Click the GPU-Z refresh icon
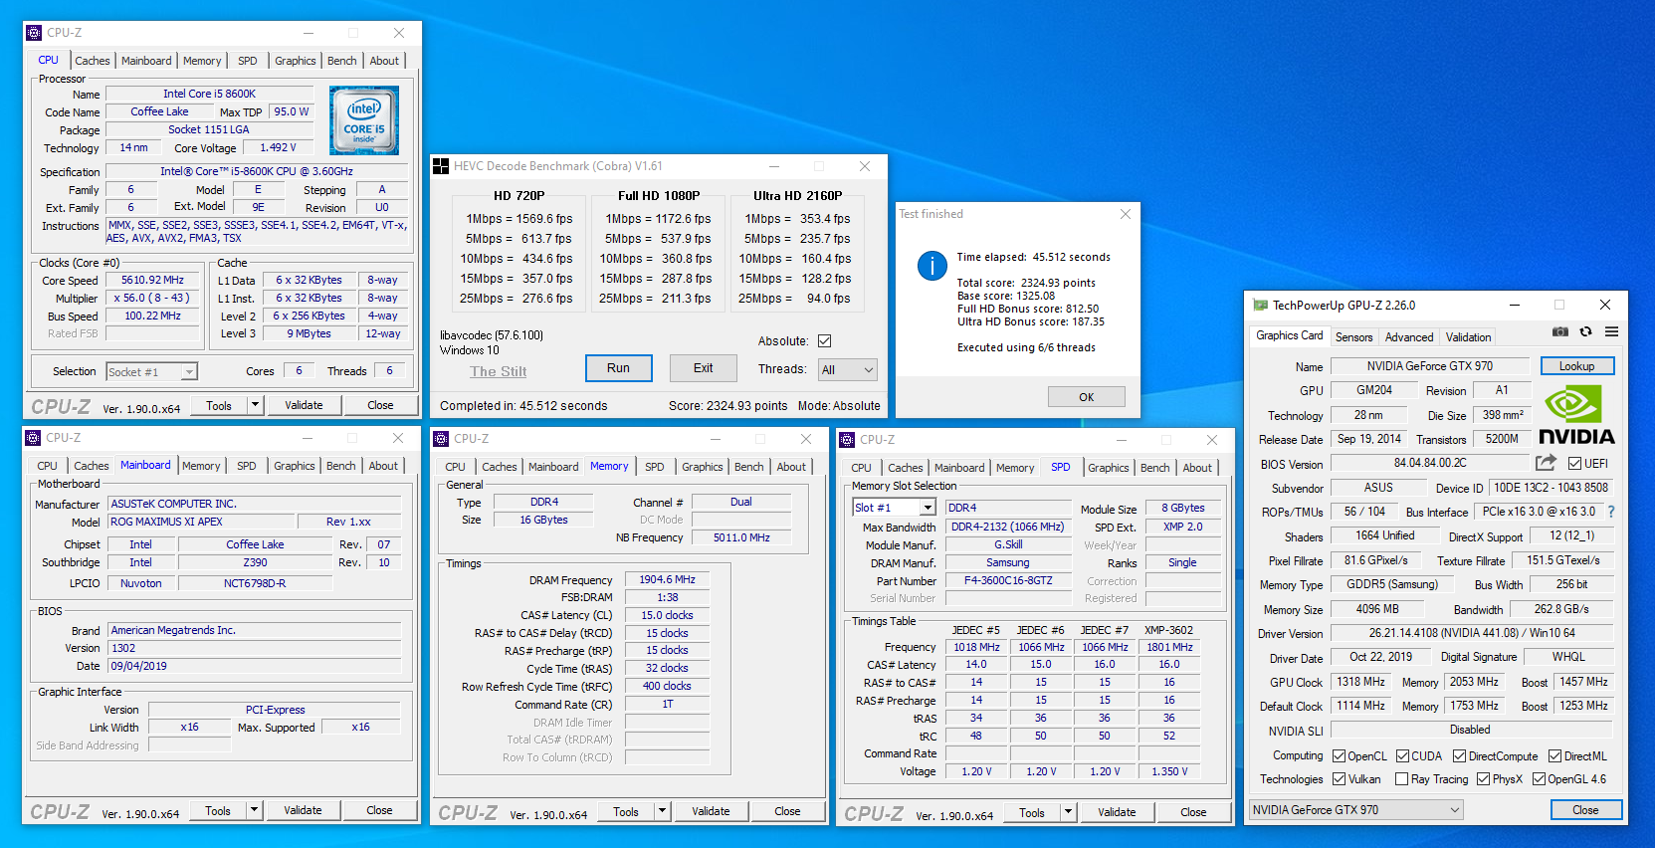1655x848 pixels. (x=1585, y=331)
